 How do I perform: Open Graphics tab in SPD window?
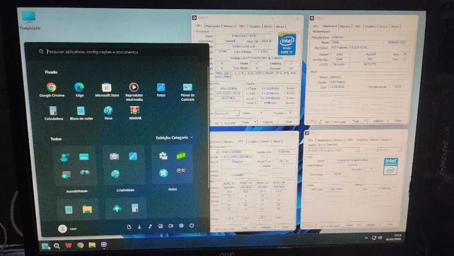[x=253, y=141]
